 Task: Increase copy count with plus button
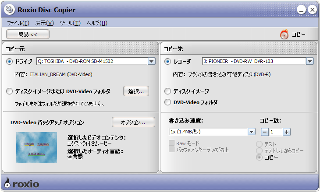click(287, 132)
